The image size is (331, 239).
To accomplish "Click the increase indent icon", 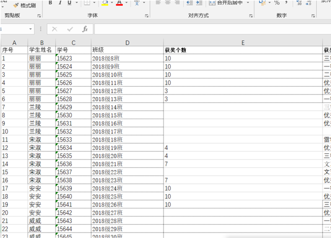I will pyautogui.click(x=199, y=2).
